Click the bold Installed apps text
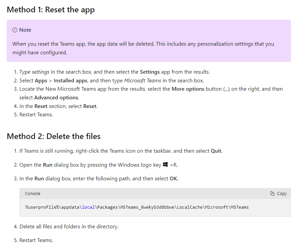 pyautogui.click(x=70, y=81)
